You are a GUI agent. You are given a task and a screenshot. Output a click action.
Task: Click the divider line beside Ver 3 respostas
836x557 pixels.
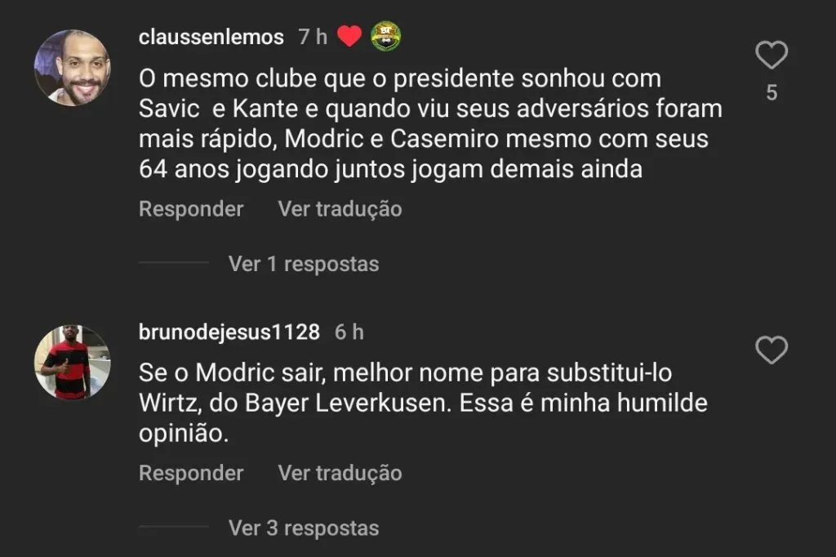[x=174, y=528]
